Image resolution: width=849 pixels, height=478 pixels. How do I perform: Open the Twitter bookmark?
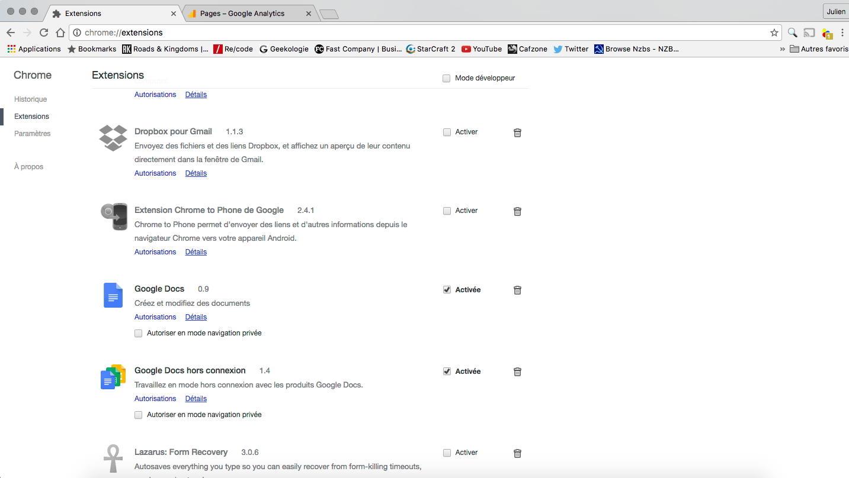pos(571,49)
